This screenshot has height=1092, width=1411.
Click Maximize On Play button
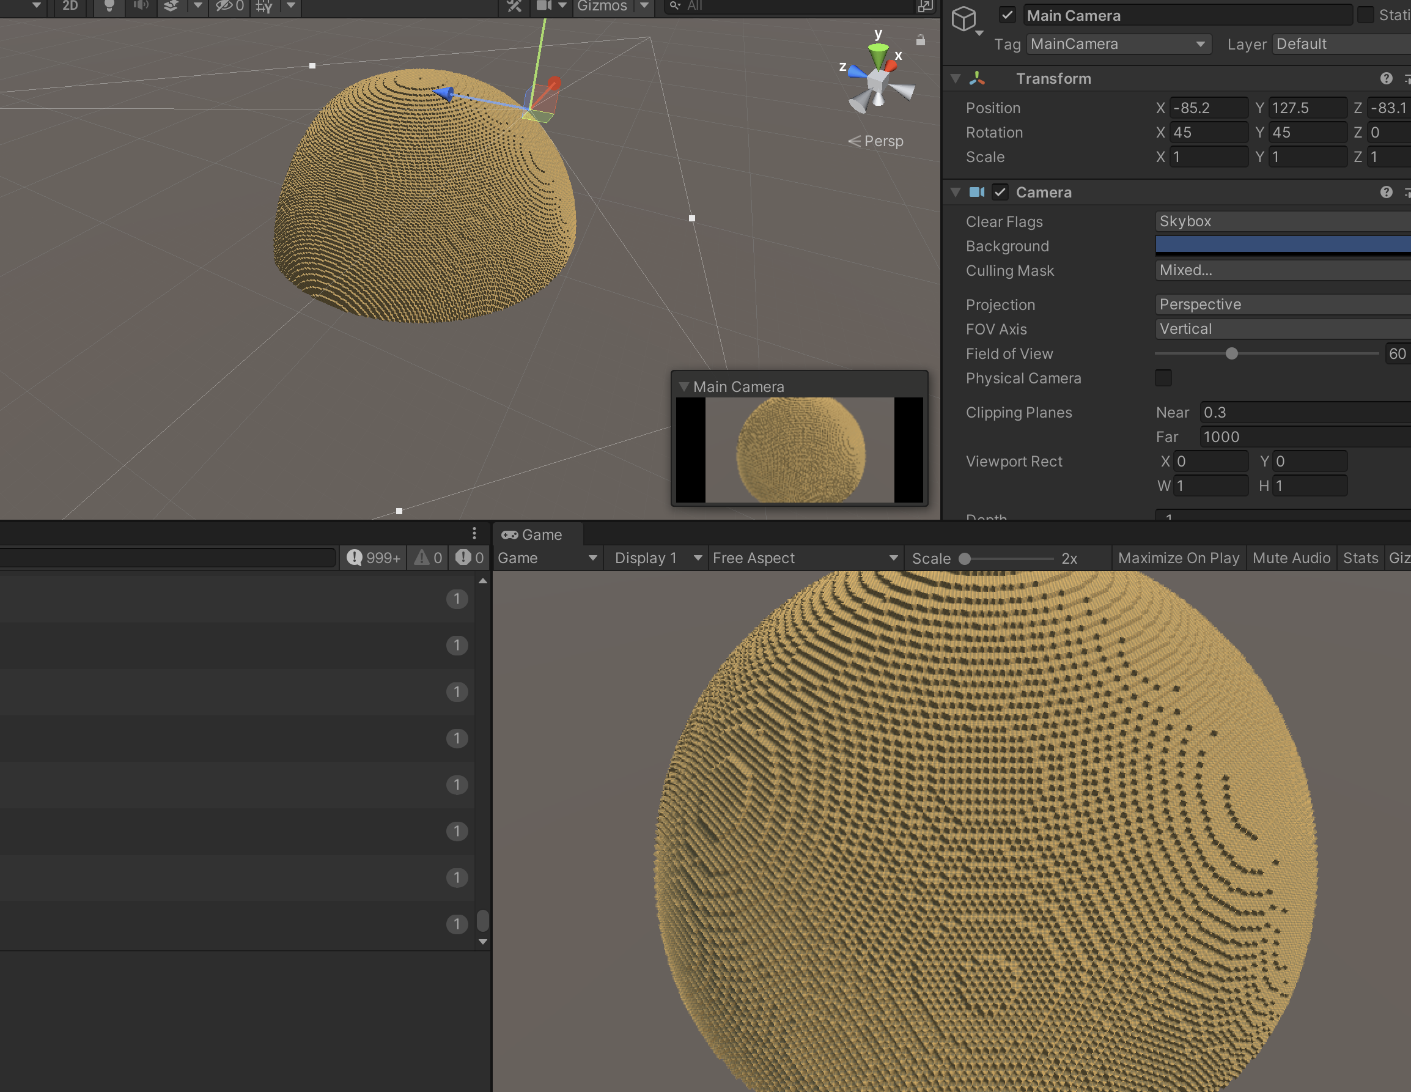point(1179,558)
